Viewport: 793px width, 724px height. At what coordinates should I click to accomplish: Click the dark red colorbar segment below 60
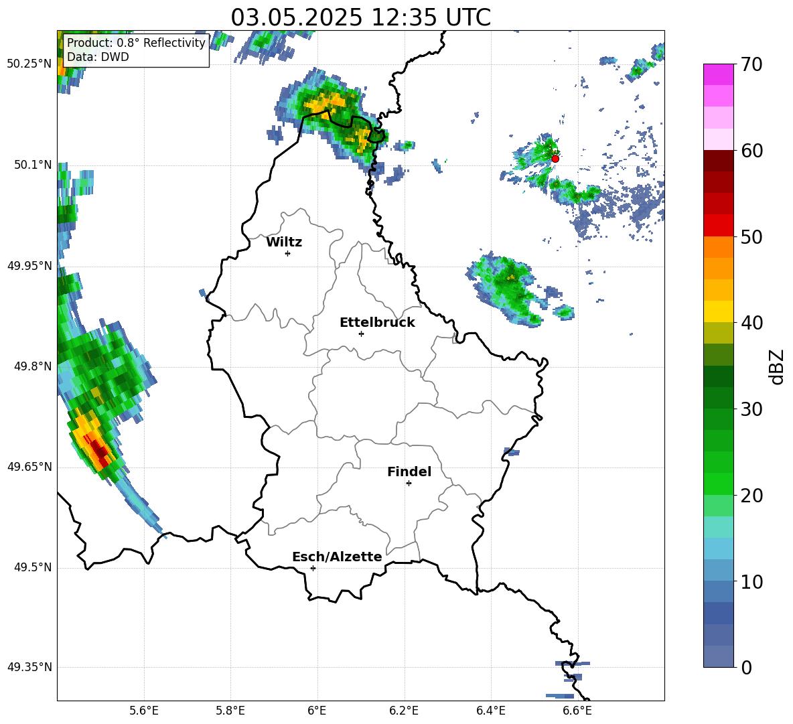tap(718, 161)
